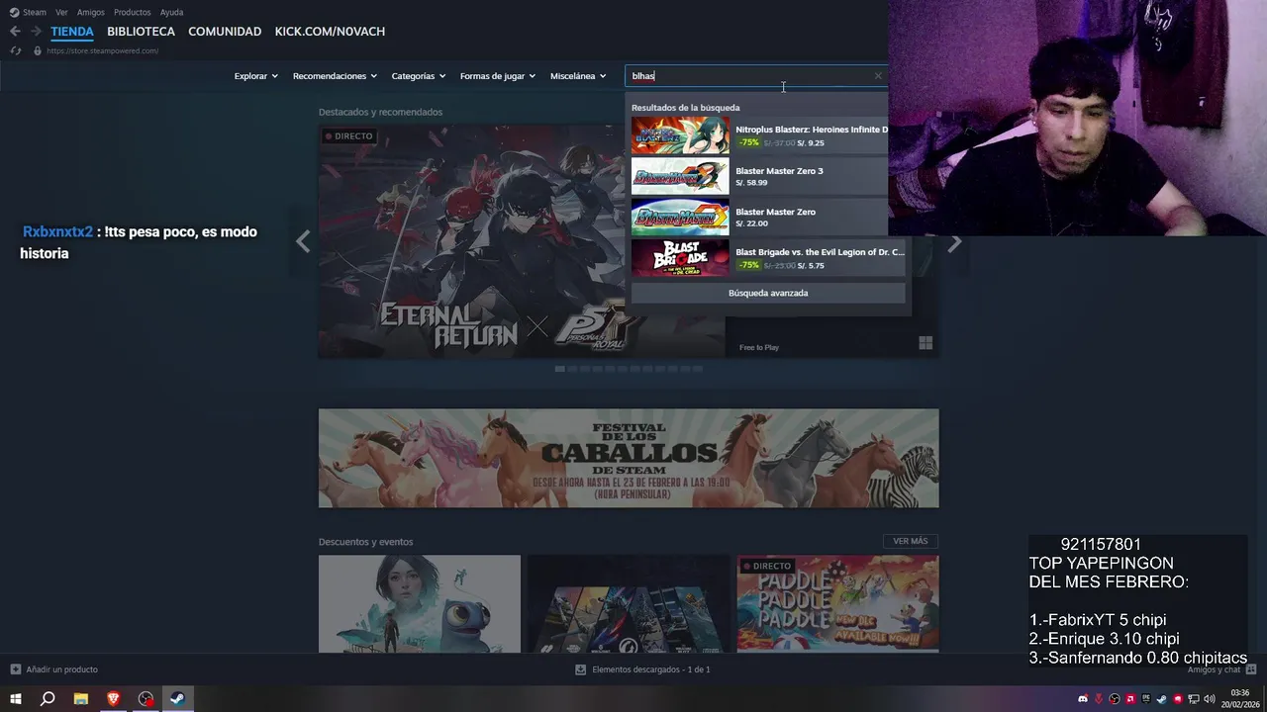Reload the store page
Screen dimensions: 1267x712
pos(15,50)
